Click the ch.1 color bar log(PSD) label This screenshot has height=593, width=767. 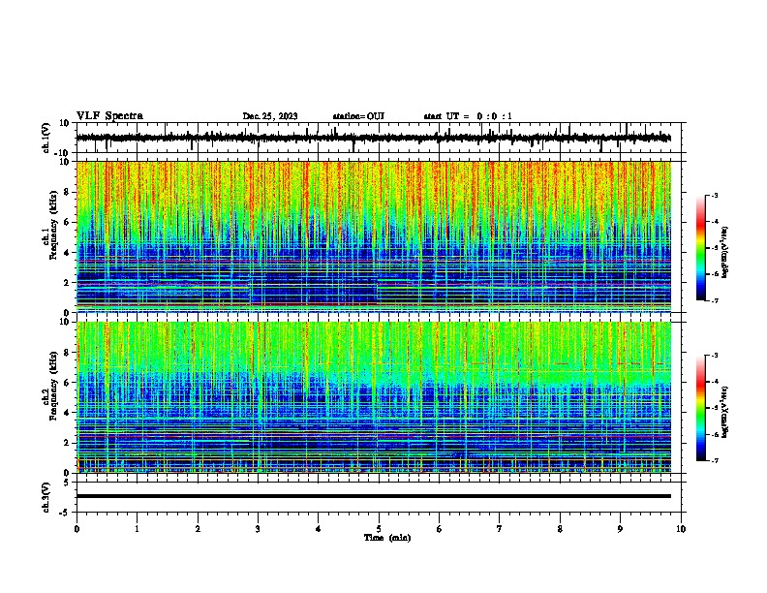click(x=724, y=252)
